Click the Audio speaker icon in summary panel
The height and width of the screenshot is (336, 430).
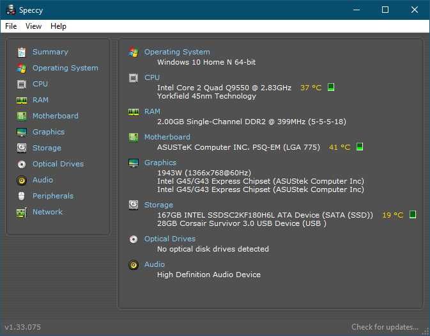click(134, 265)
